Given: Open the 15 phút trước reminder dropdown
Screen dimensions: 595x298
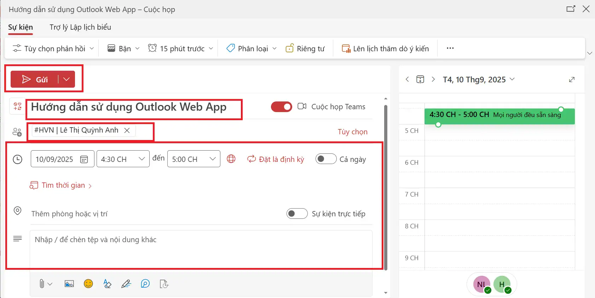Looking at the screenshot, I should 180,48.
